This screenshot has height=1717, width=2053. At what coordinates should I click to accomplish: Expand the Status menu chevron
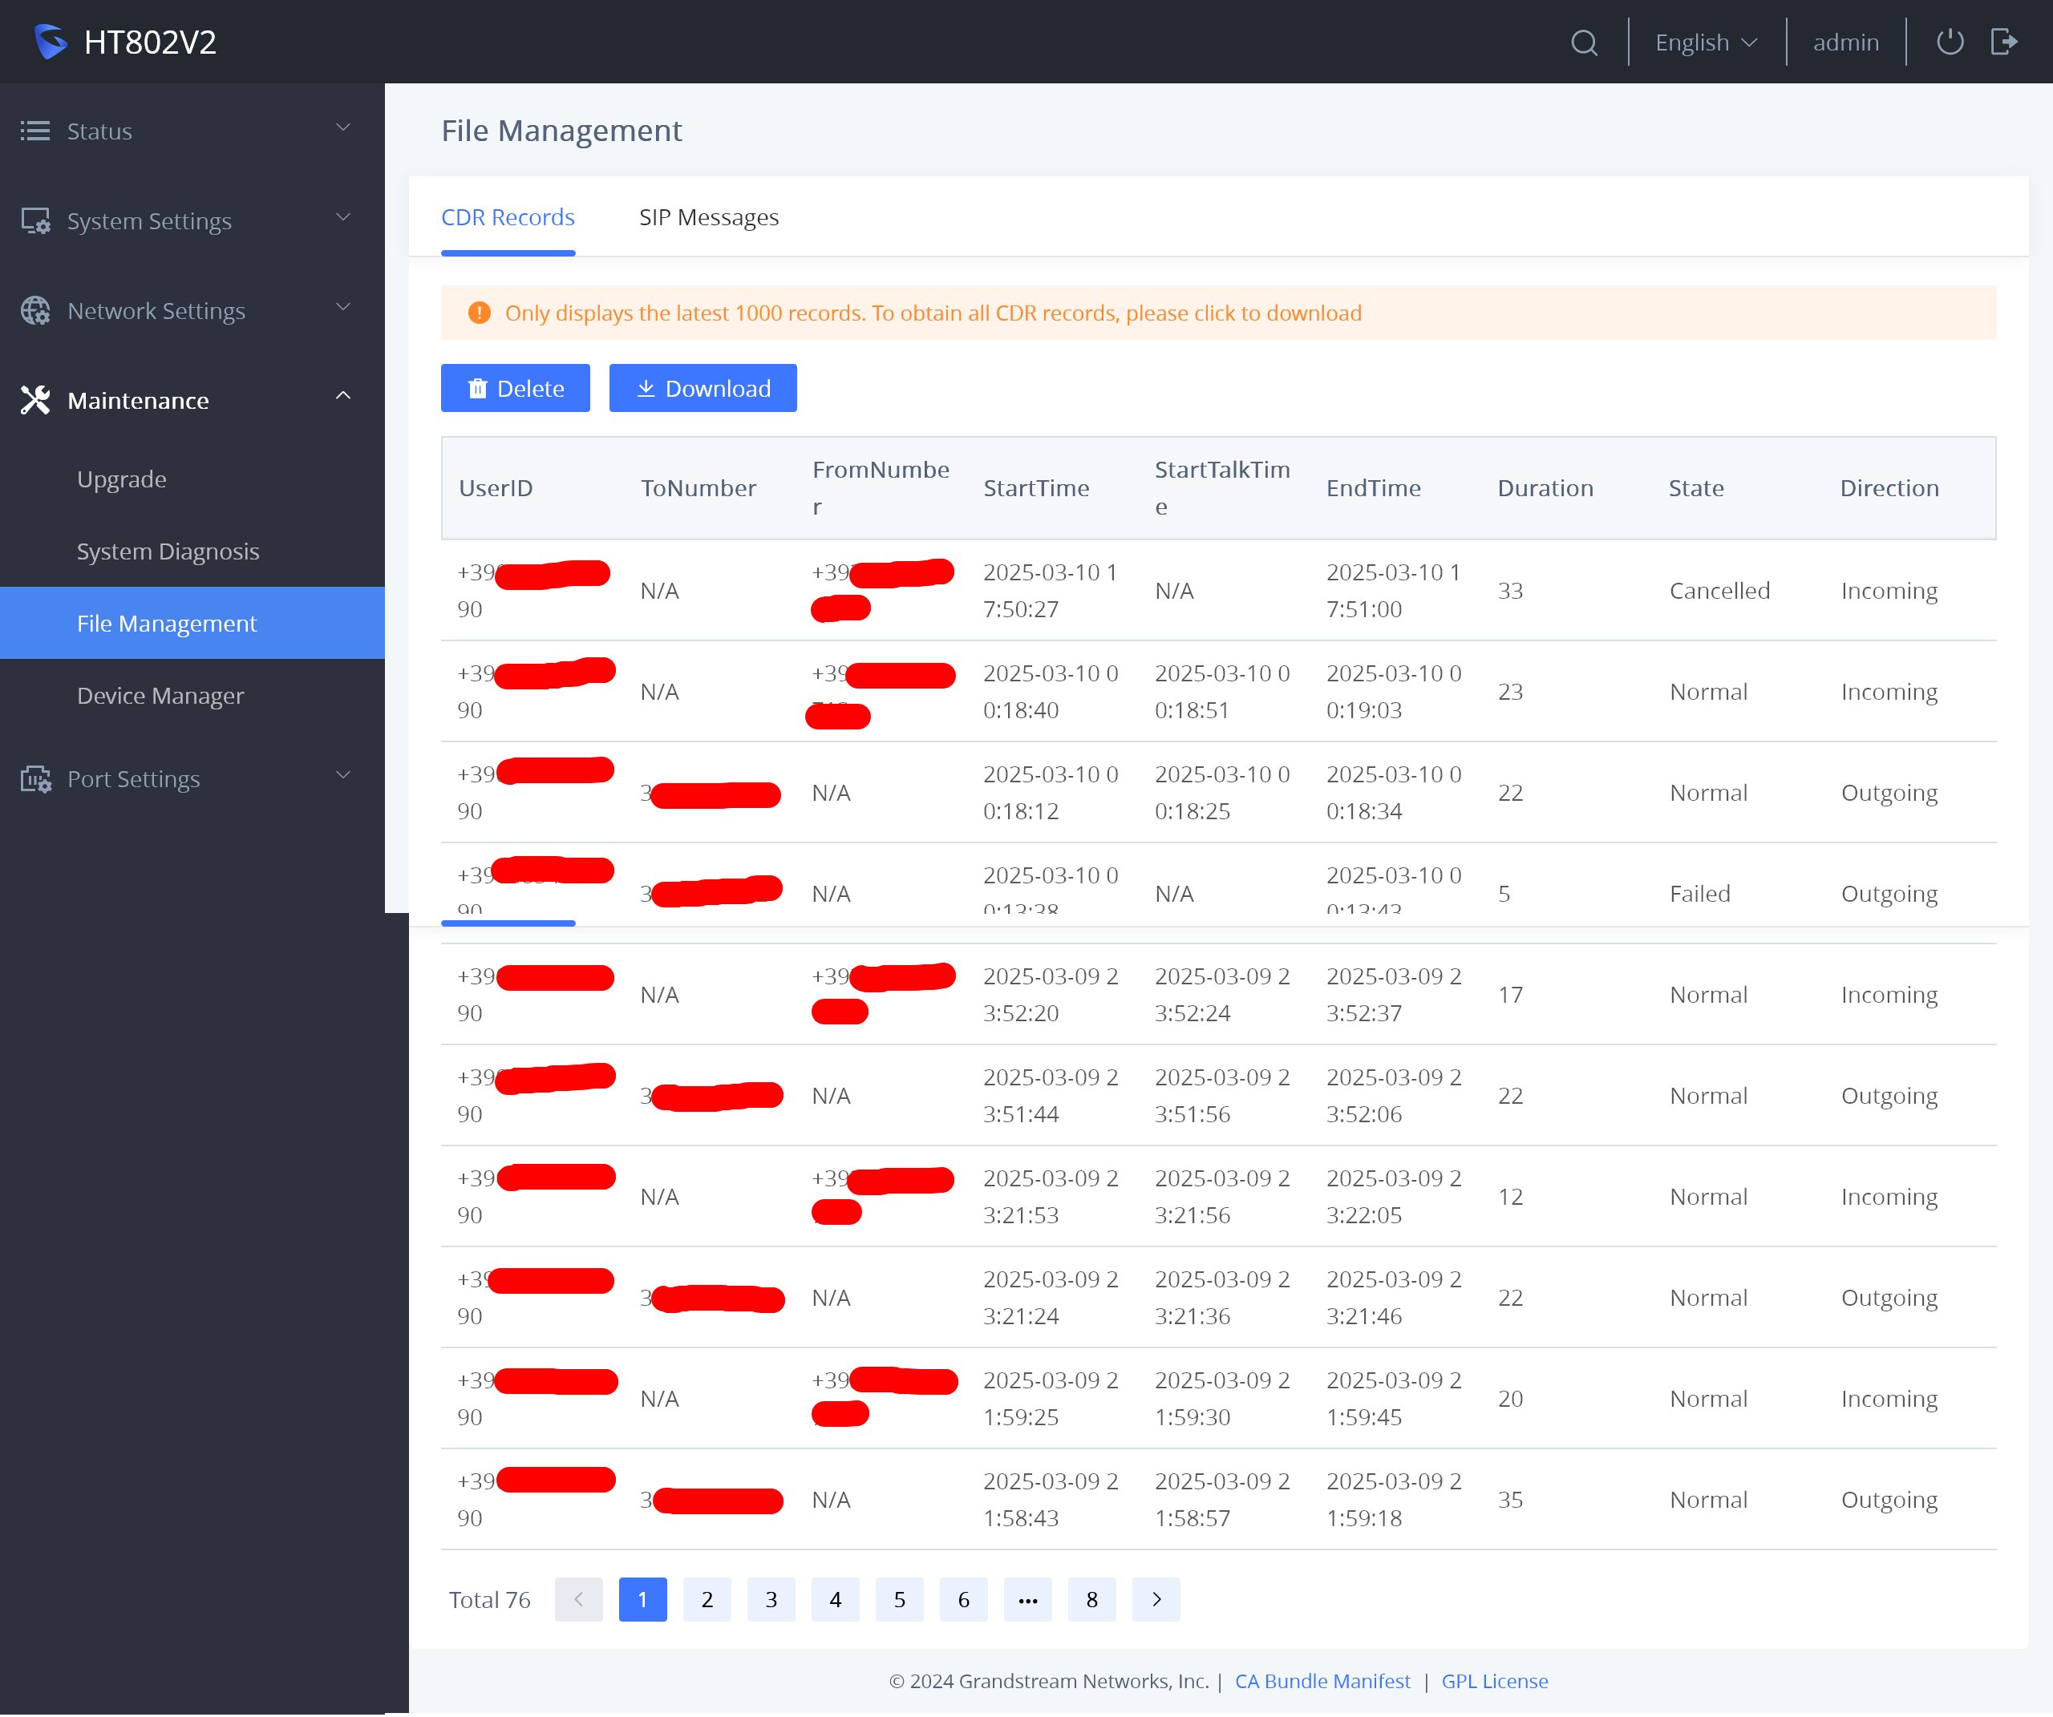click(343, 128)
